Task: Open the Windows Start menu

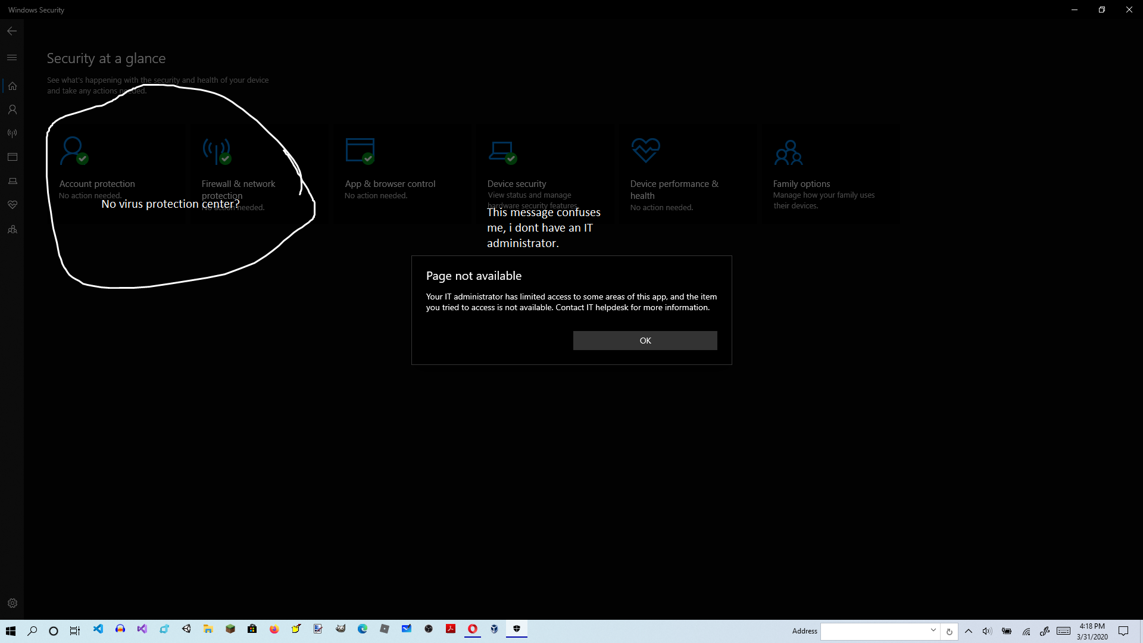Action: (x=11, y=630)
